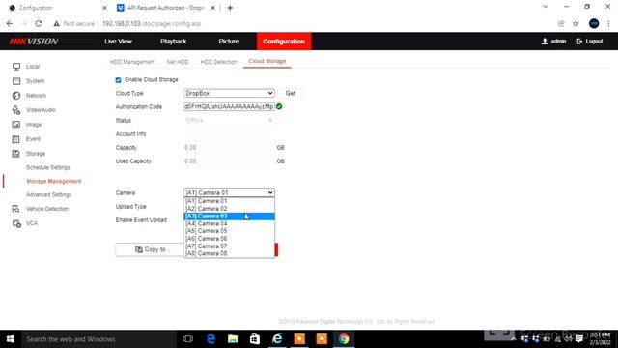This screenshot has height=348, width=618.
Task: Click the Vehicle Detection icon
Action: pos(16,209)
